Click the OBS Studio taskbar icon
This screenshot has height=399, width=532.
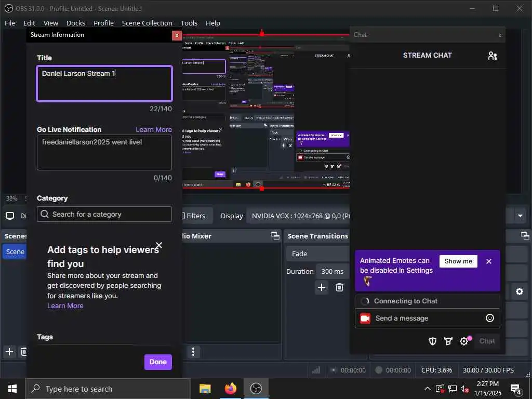coord(256,389)
